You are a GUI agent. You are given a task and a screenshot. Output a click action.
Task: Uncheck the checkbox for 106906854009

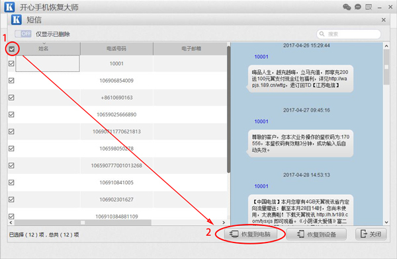(x=11, y=81)
